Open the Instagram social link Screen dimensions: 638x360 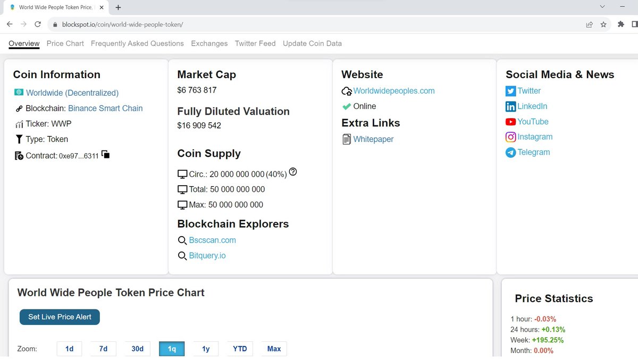tap(535, 137)
